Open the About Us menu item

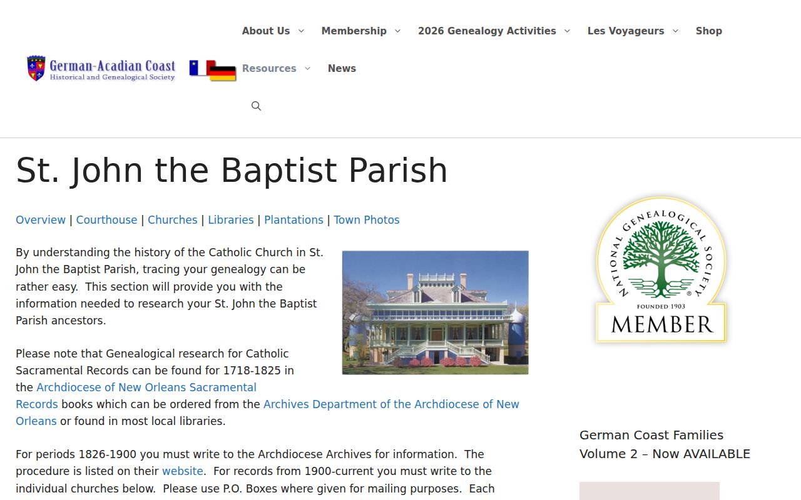(266, 31)
